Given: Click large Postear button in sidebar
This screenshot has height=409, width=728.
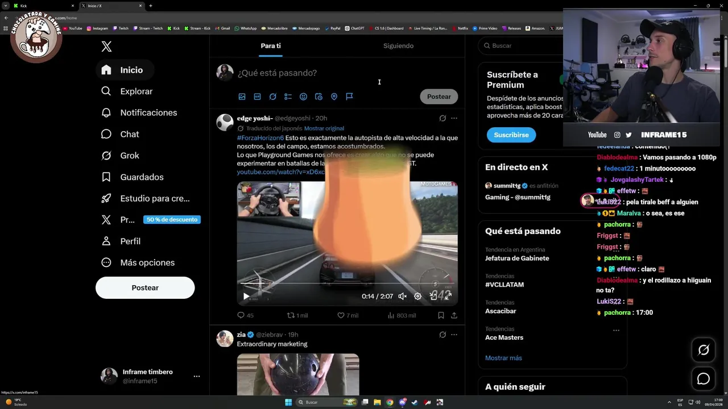Looking at the screenshot, I should pyautogui.click(x=145, y=288).
